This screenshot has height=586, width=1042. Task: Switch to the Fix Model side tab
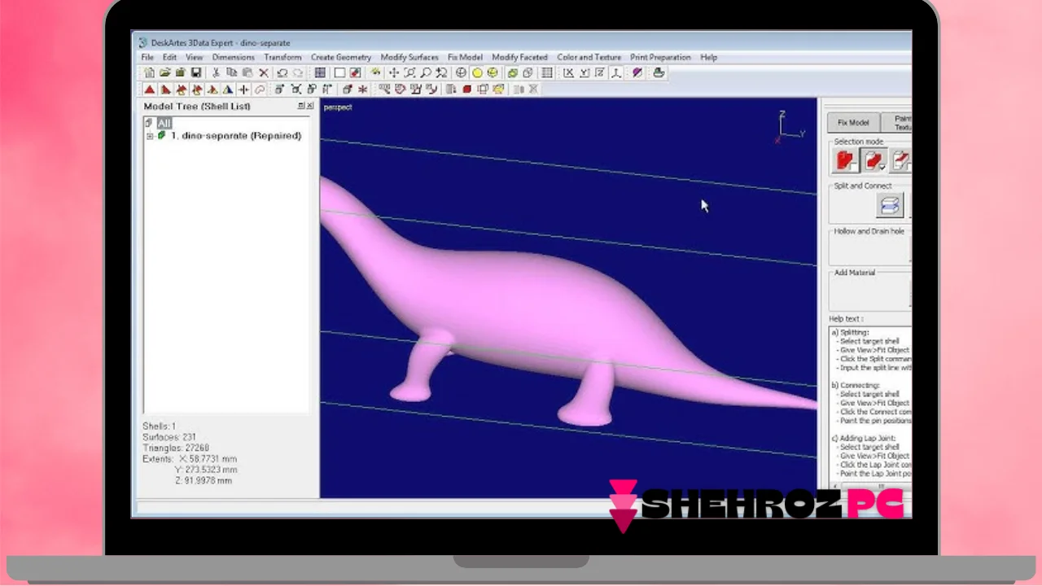click(853, 122)
